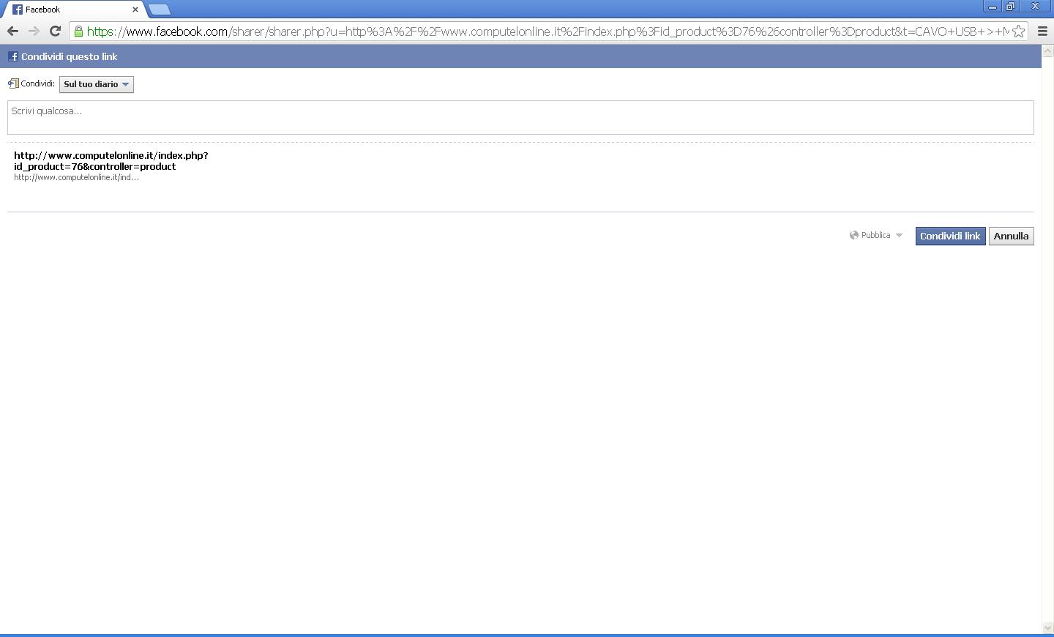Click the share icon beside Condividi
Screen dimensions: 1054x637
pyautogui.click(x=13, y=83)
